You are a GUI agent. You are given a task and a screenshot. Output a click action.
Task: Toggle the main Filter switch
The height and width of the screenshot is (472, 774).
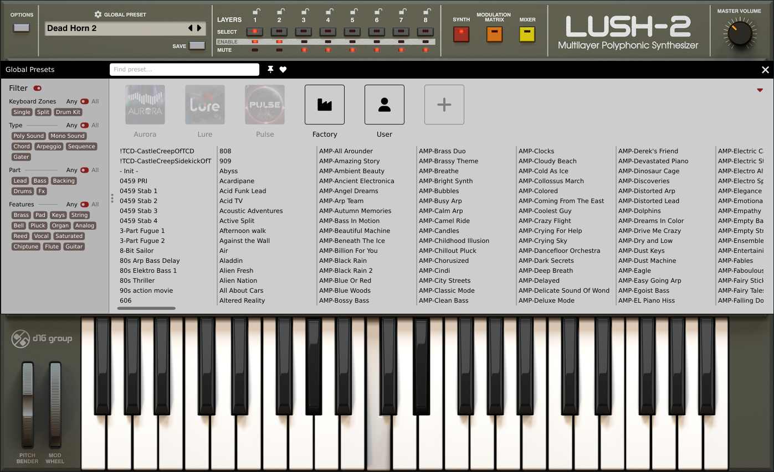37,88
